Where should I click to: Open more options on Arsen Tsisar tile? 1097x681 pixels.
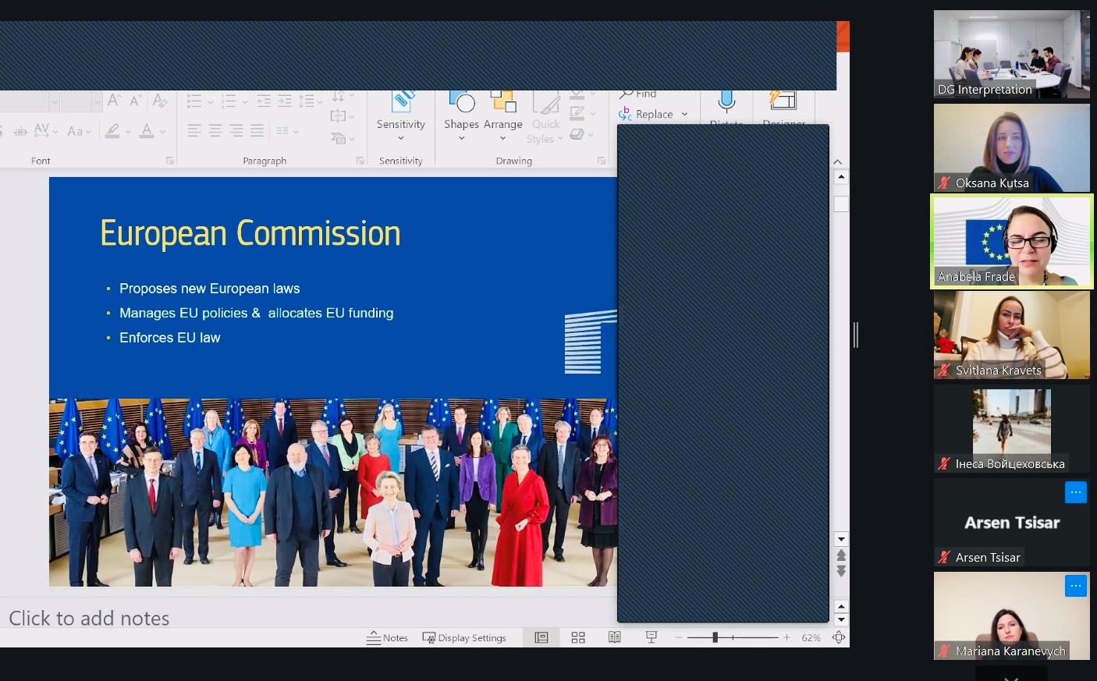[x=1075, y=492]
